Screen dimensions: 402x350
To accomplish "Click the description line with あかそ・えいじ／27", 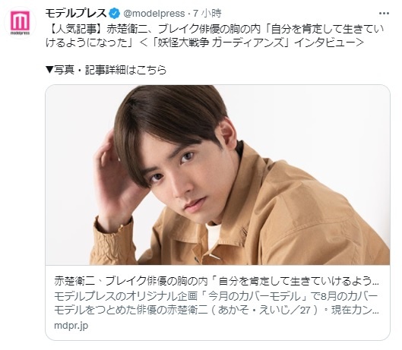I will [217, 311].
